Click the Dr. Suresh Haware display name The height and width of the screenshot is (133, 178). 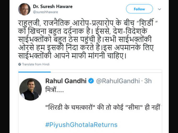pyautogui.click(x=53, y=7)
